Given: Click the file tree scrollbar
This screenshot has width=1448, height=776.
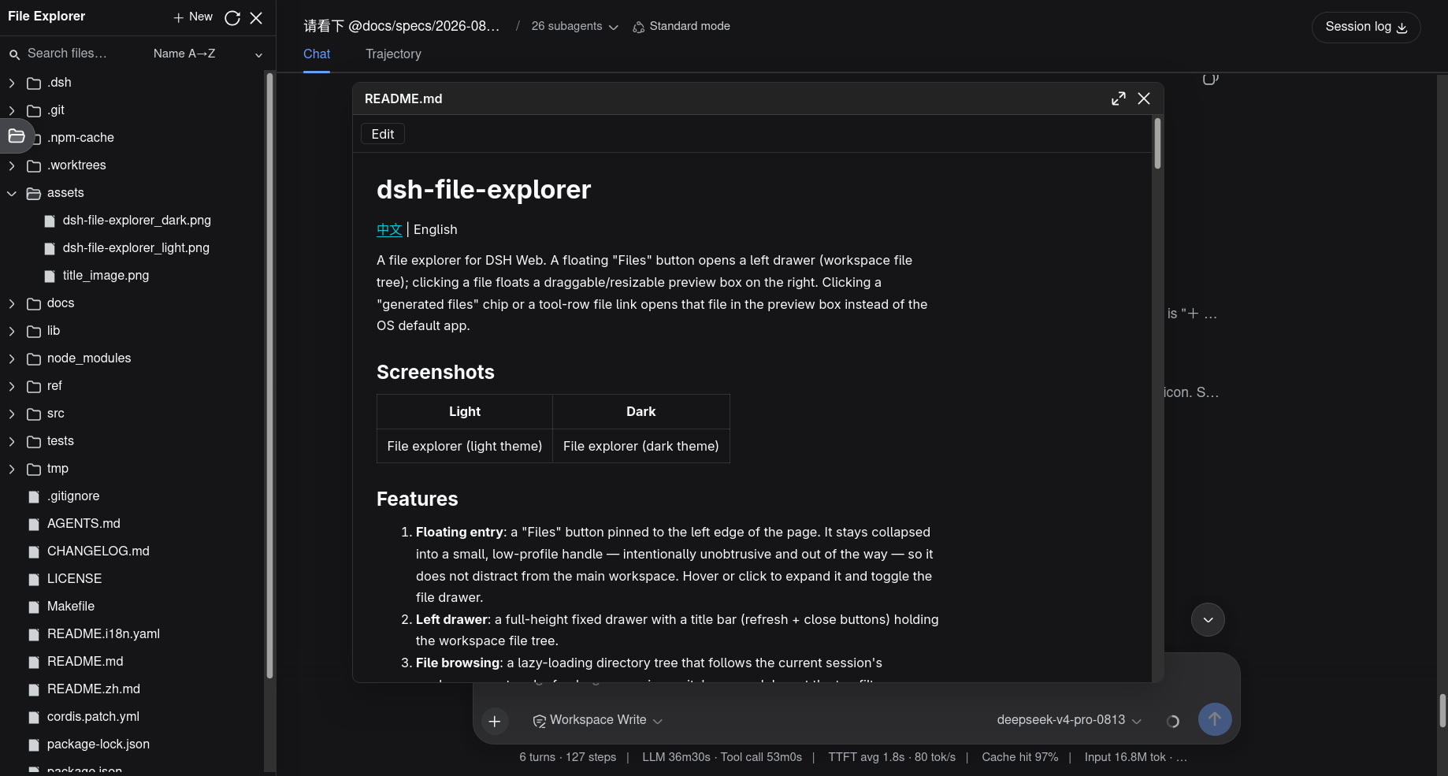Looking at the screenshot, I should (x=269, y=375).
